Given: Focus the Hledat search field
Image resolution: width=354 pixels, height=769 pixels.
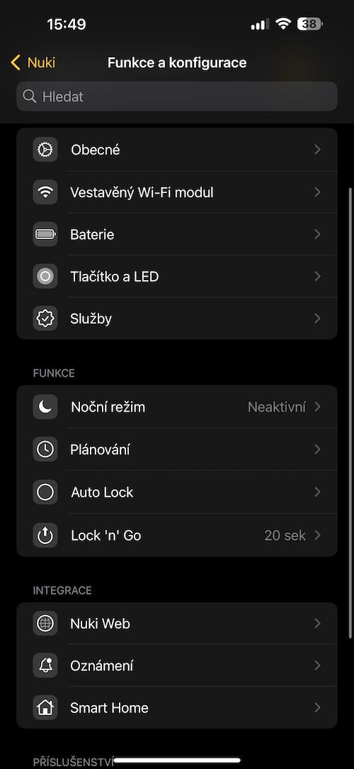Looking at the screenshot, I should pos(177,96).
